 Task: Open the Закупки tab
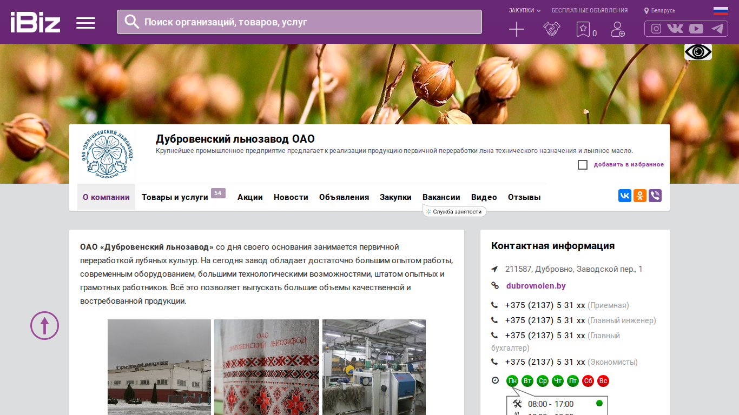tap(395, 197)
